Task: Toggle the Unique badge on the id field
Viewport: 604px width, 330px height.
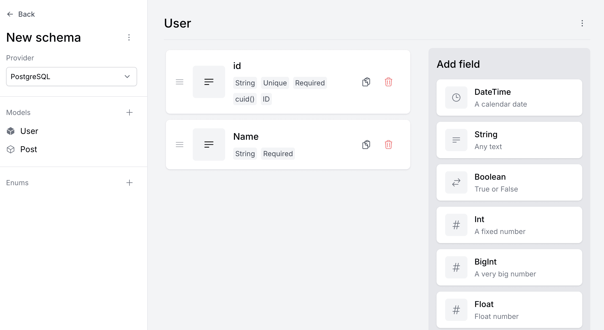Action: 275,83
